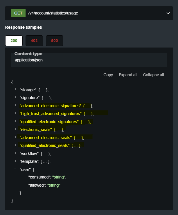178x215 pixels.
Task: Switch to the 500 response tab
Action: [x=55, y=41]
